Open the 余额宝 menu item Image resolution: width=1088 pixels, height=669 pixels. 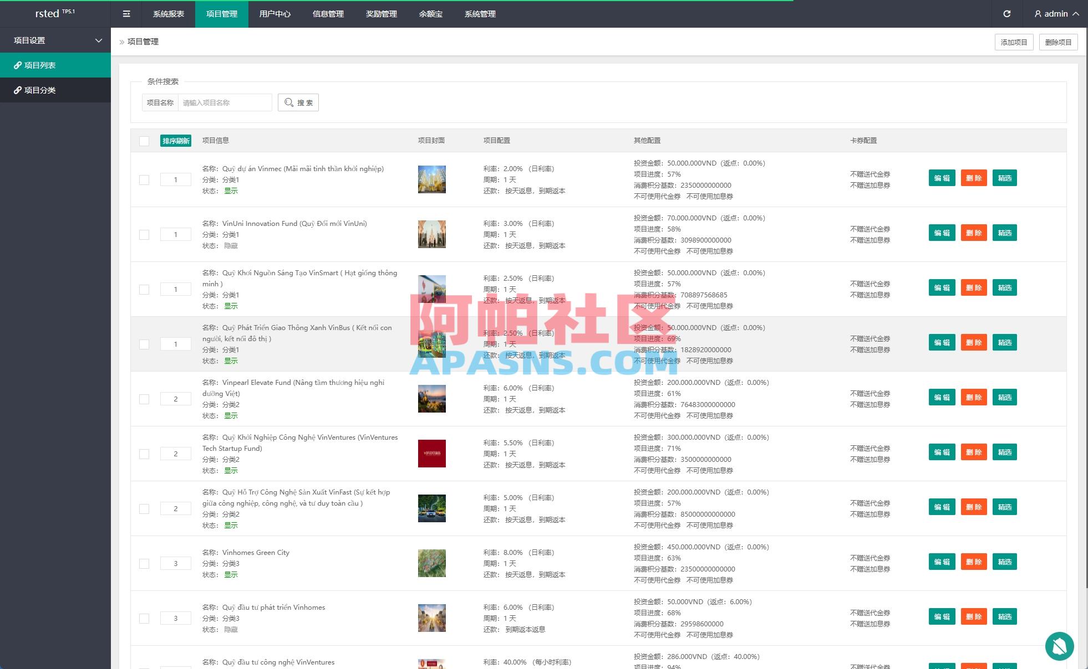[x=431, y=14]
